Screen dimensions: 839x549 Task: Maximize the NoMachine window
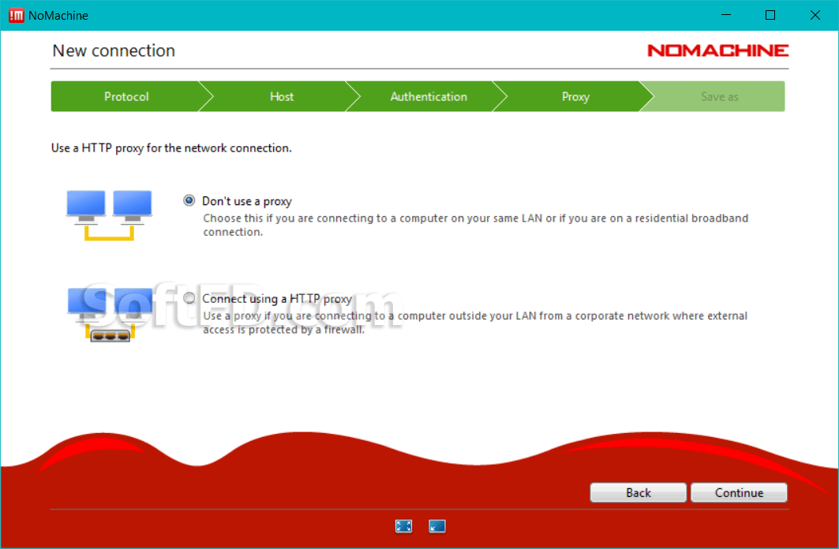[x=770, y=15]
